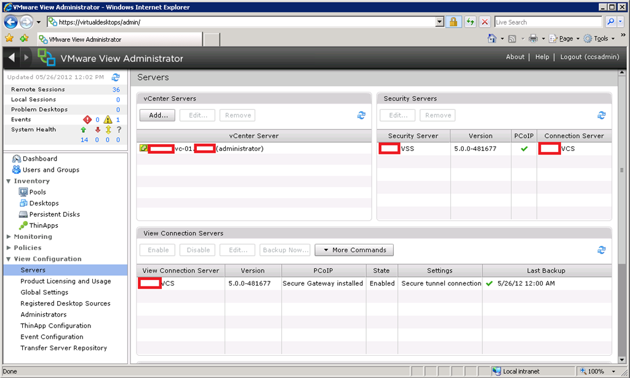Refresh the status summary panel icon

pyautogui.click(x=116, y=77)
